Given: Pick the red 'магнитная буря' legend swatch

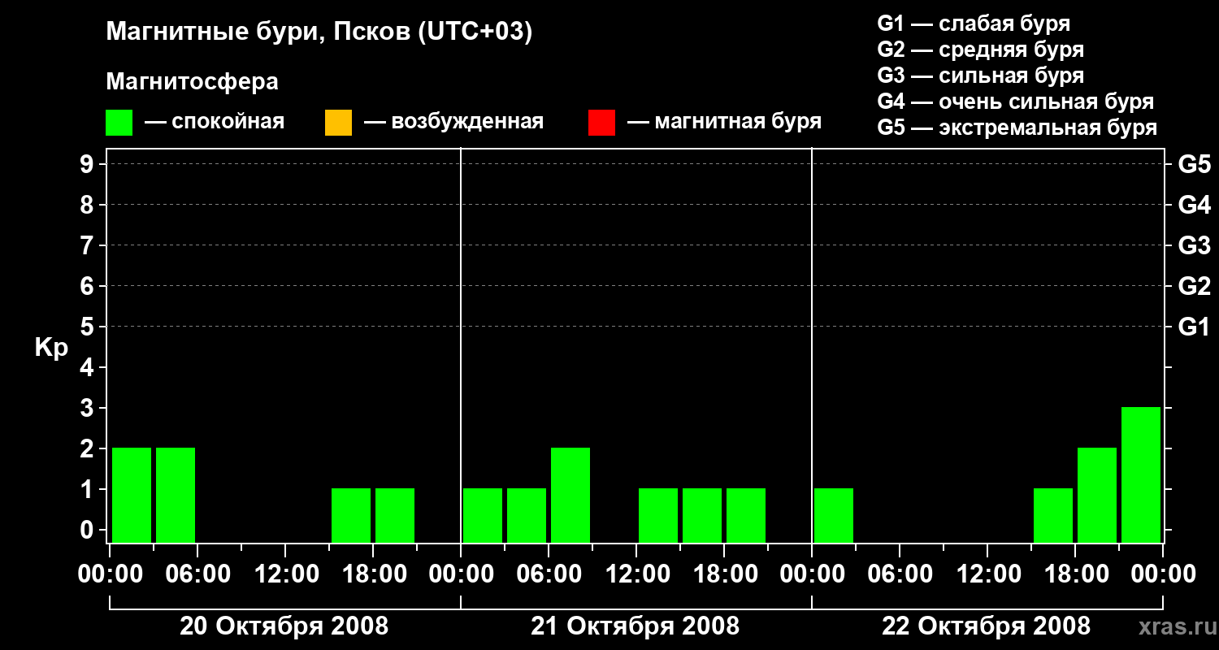Looking at the screenshot, I should coord(601,123).
